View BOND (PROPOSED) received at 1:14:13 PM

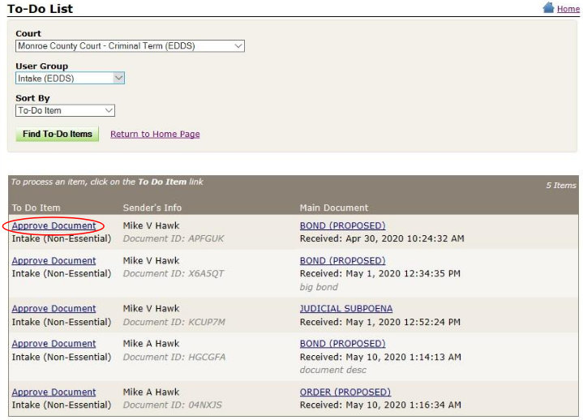click(342, 343)
